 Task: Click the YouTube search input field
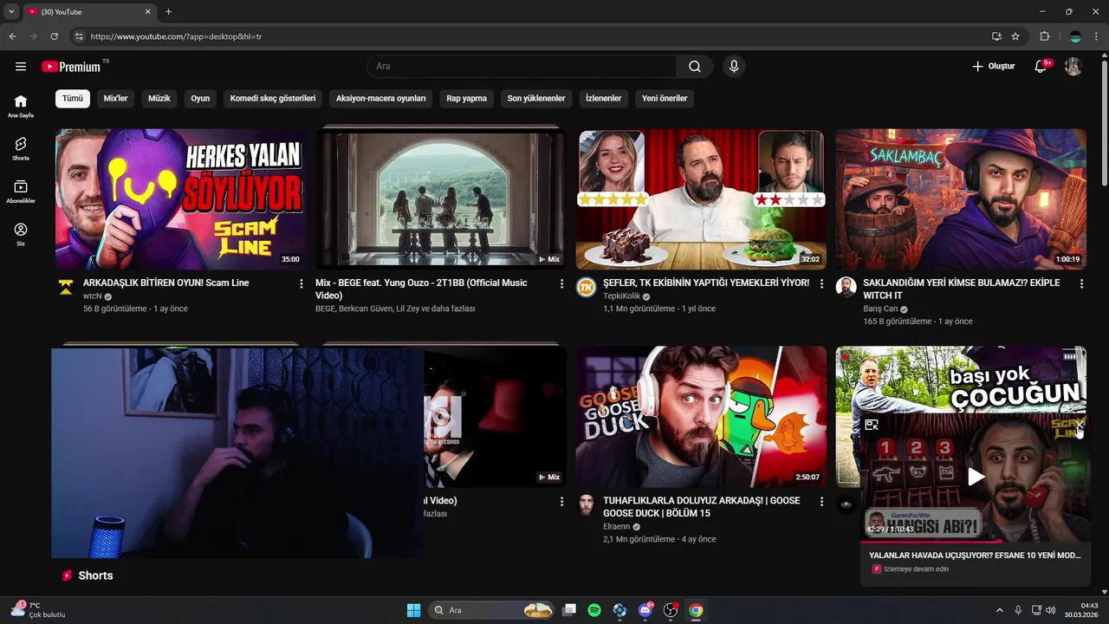point(522,67)
